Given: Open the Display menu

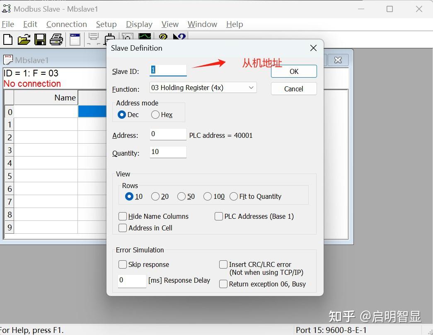Looking at the screenshot, I should pyautogui.click(x=139, y=24).
